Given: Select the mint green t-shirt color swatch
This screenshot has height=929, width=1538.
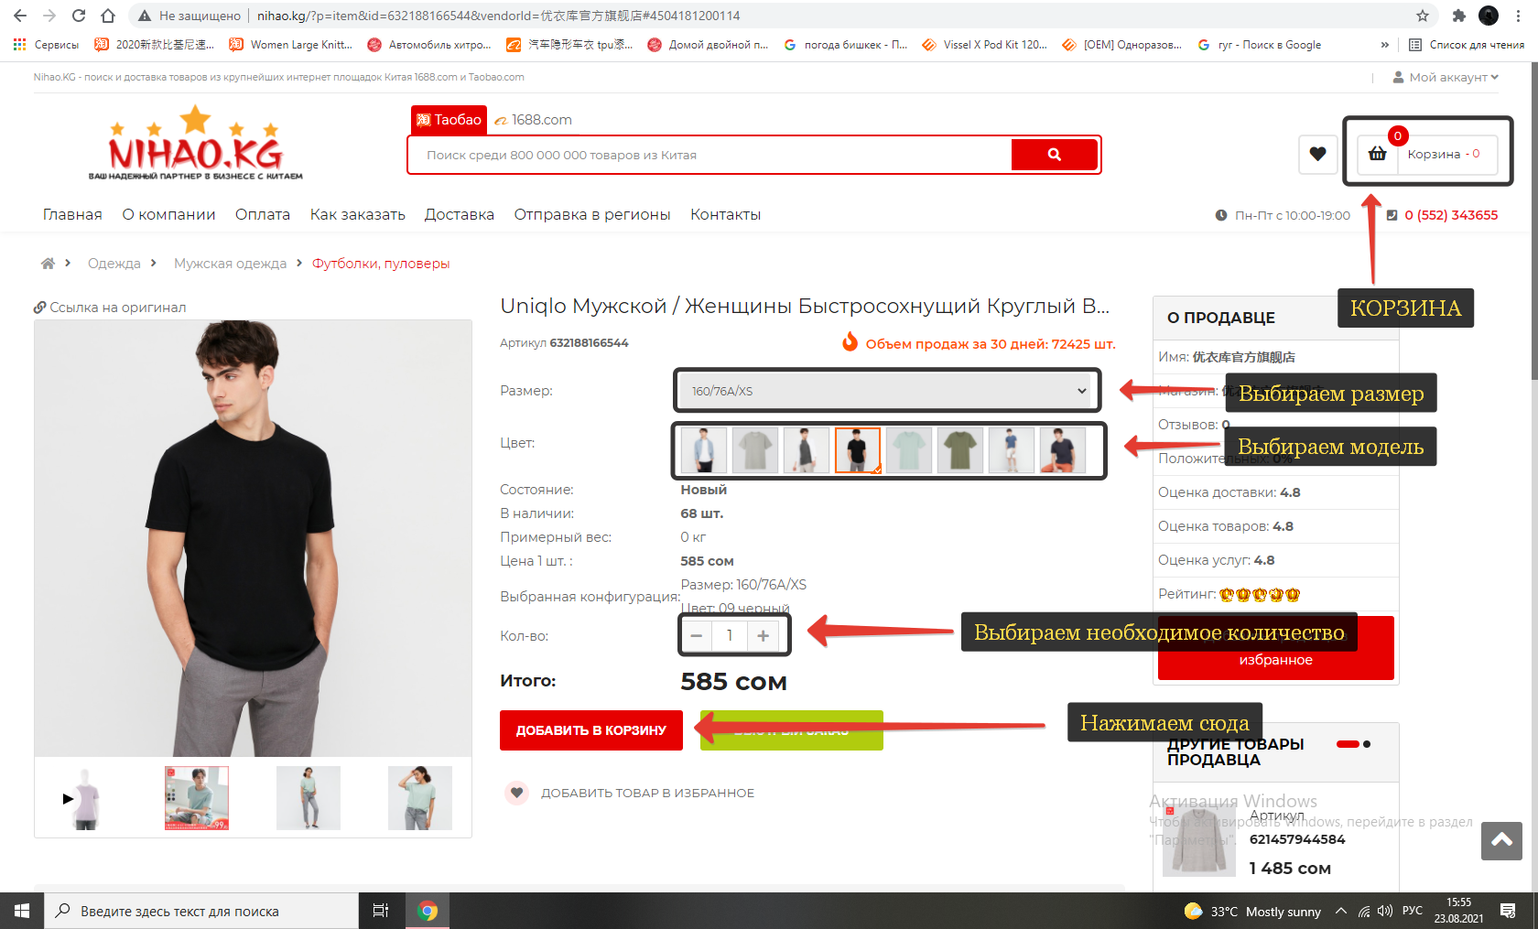Looking at the screenshot, I should [908, 450].
